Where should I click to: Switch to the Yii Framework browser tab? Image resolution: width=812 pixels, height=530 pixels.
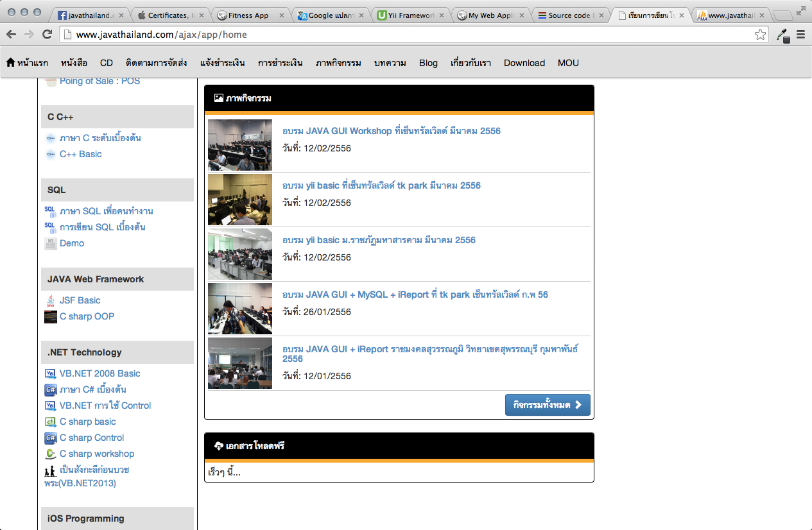pyautogui.click(x=411, y=15)
